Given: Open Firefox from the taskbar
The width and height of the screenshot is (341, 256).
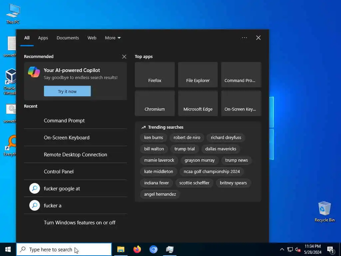Looking at the screenshot, I should 137,249.
